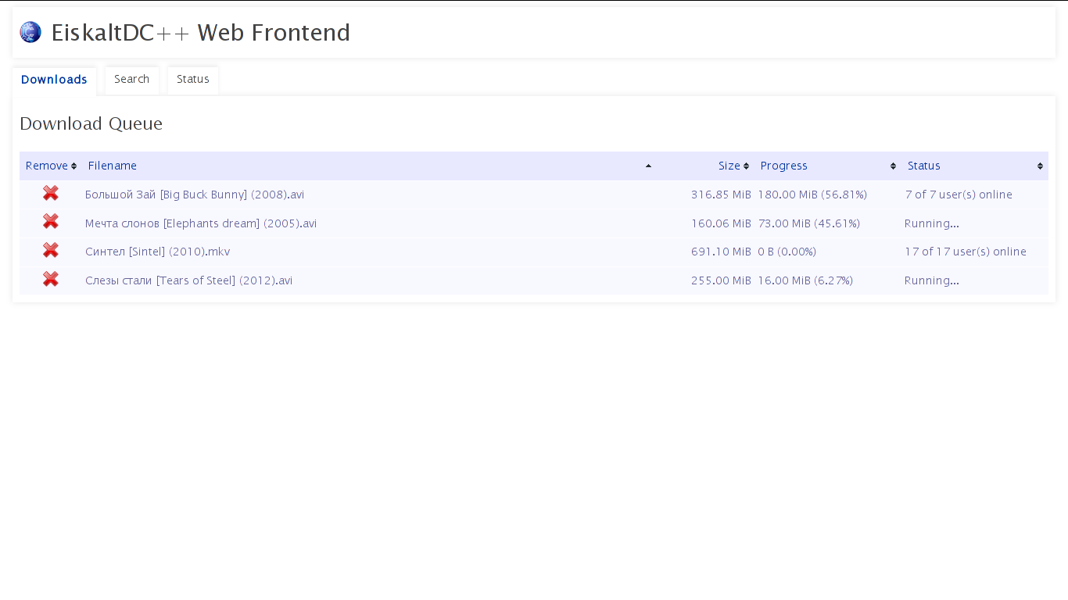Click the 180.00 MiB (56.81%) progress value
This screenshot has height=600, width=1068.
coord(812,195)
